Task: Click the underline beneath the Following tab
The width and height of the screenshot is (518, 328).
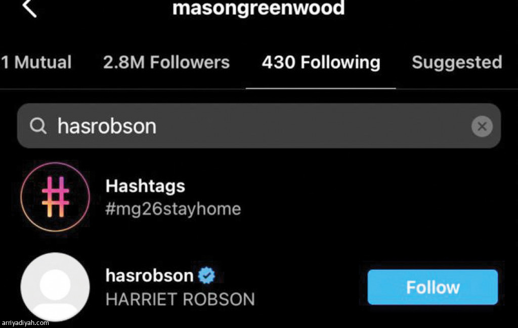Action: [320, 88]
